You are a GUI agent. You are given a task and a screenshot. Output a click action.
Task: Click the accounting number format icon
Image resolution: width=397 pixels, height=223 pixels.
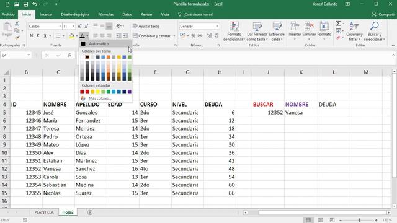pyautogui.click(x=182, y=36)
